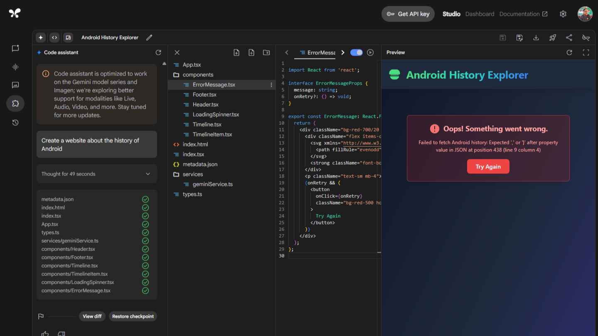This screenshot has width=598, height=336.
Task: Open the History sidebar icon
Action: pos(15,122)
